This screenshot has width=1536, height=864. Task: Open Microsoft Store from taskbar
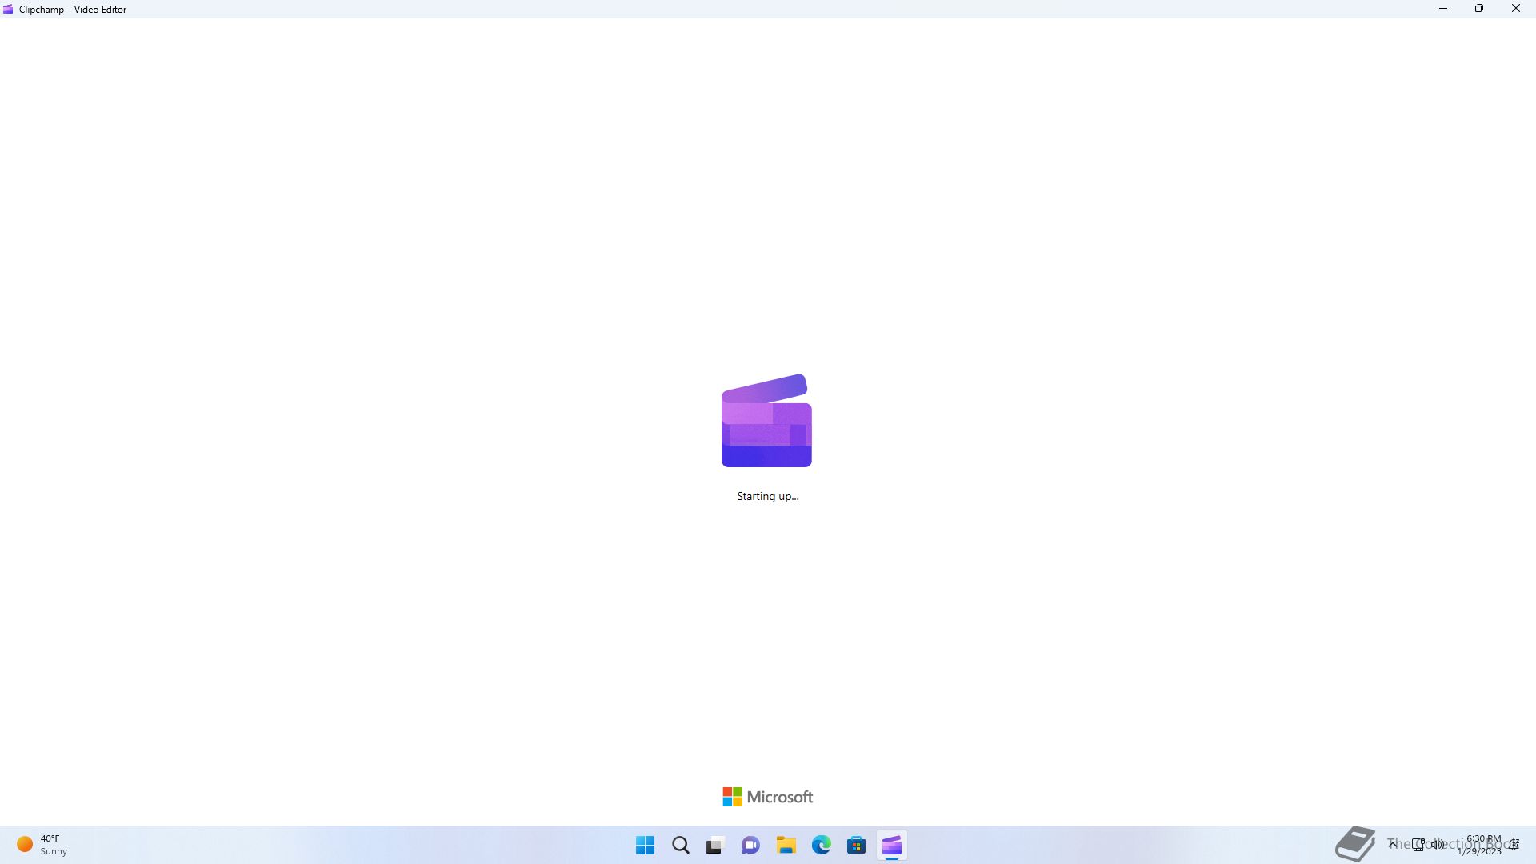click(856, 846)
